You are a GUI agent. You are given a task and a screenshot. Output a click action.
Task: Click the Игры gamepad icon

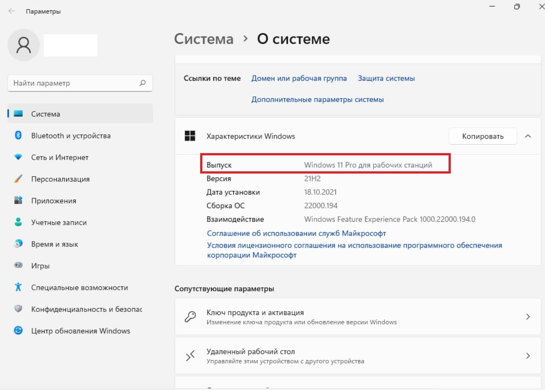pos(18,265)
